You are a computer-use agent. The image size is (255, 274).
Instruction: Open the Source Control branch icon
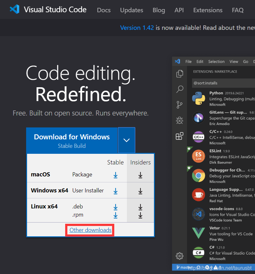[x=179, y=105]
